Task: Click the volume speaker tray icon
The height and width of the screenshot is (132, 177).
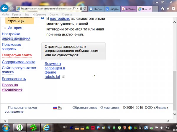Action: [x=162, y=128]
